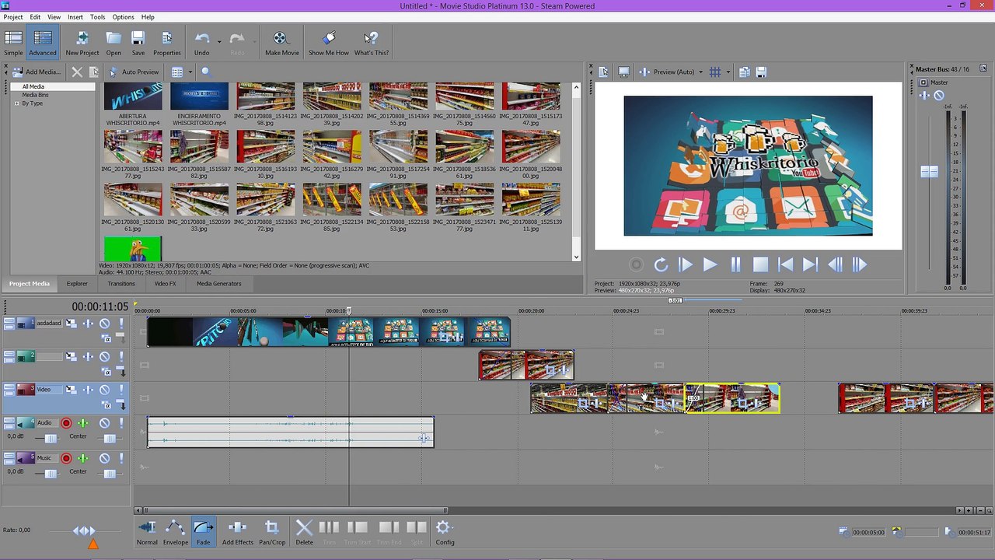
Task: Switch to Transitions tab
Action: tap(121, 284)
